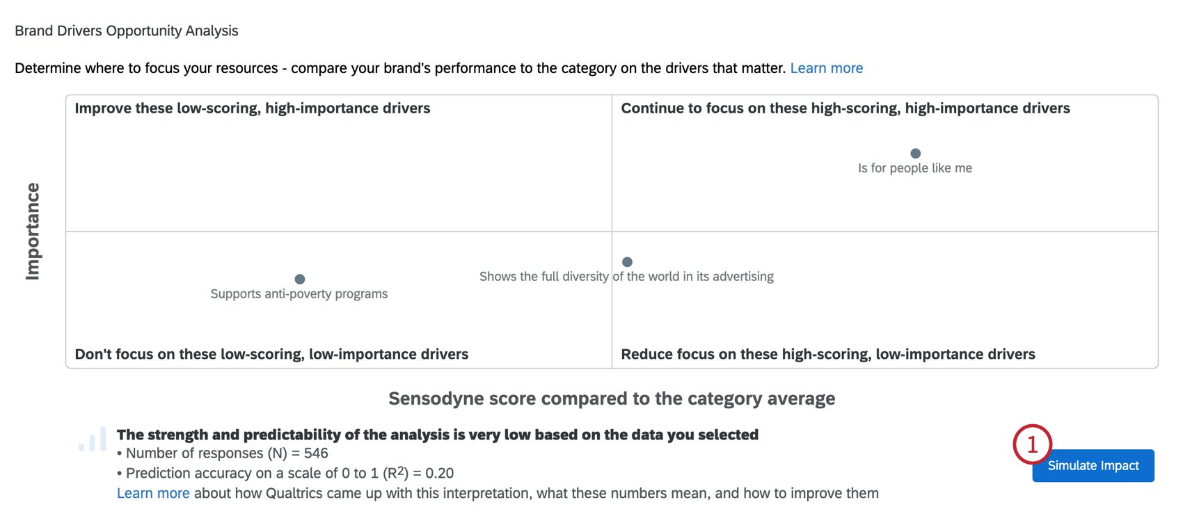Select the diversity in advertising data point dot
Image resolution: width=1183 pixels, height=516 pixels.
627,262
